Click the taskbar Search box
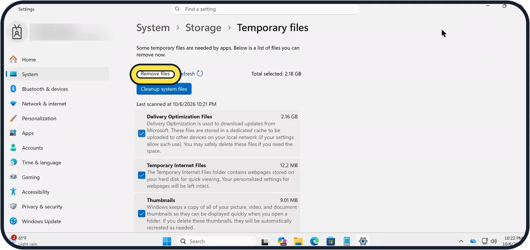The width and height of the screenshot is (530, 250). [217, 241]
